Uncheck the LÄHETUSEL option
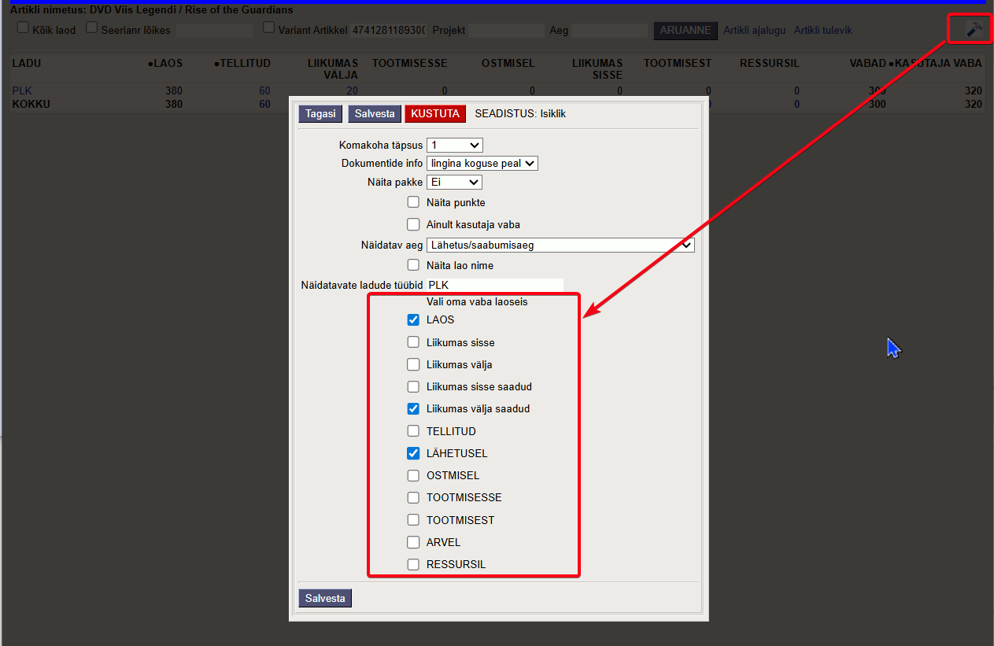994x646 pixels. pyautogui.click(x=413, y=453)
